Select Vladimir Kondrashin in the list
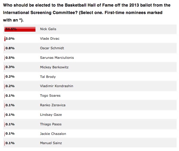This screenshot has width=179, height=151. pos(57,86)
